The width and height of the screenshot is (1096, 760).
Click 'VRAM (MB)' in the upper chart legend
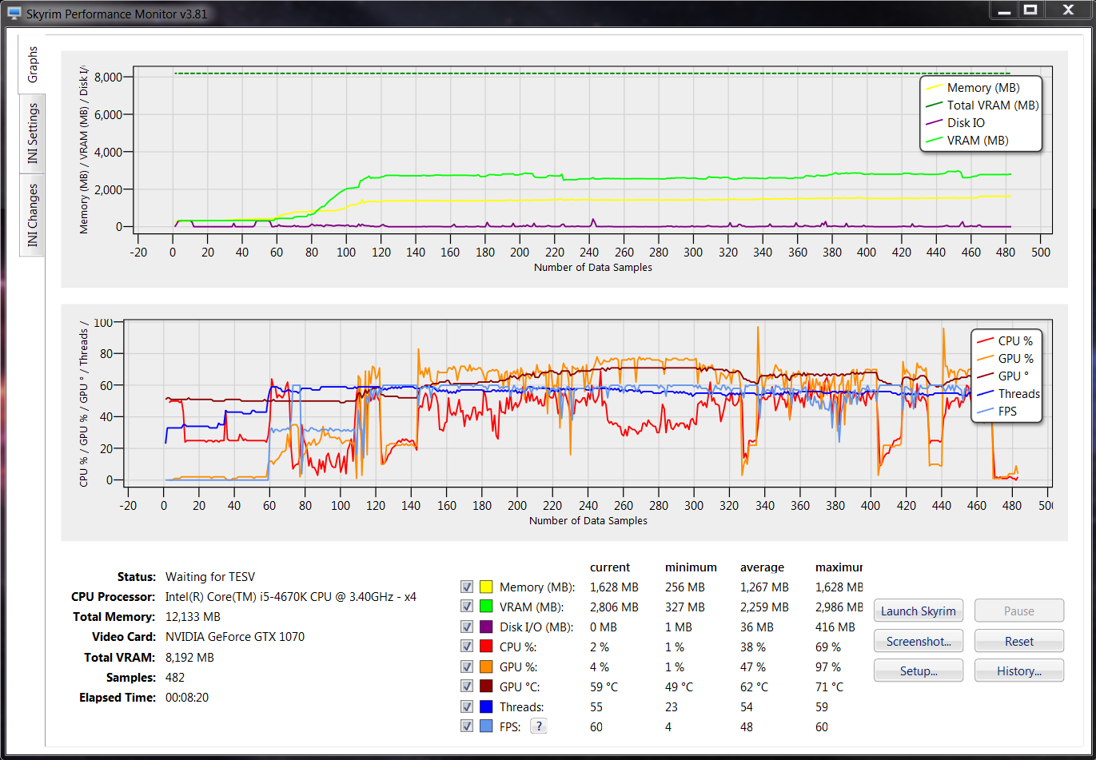(978, 141)
